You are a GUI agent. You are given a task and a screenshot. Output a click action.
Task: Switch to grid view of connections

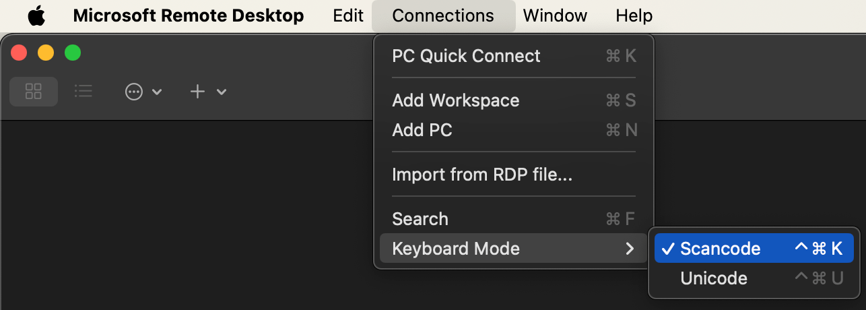(x=34, y=92)
